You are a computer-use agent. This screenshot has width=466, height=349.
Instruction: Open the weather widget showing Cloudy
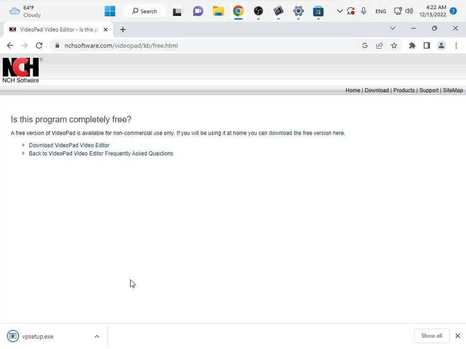click(25, 11)
